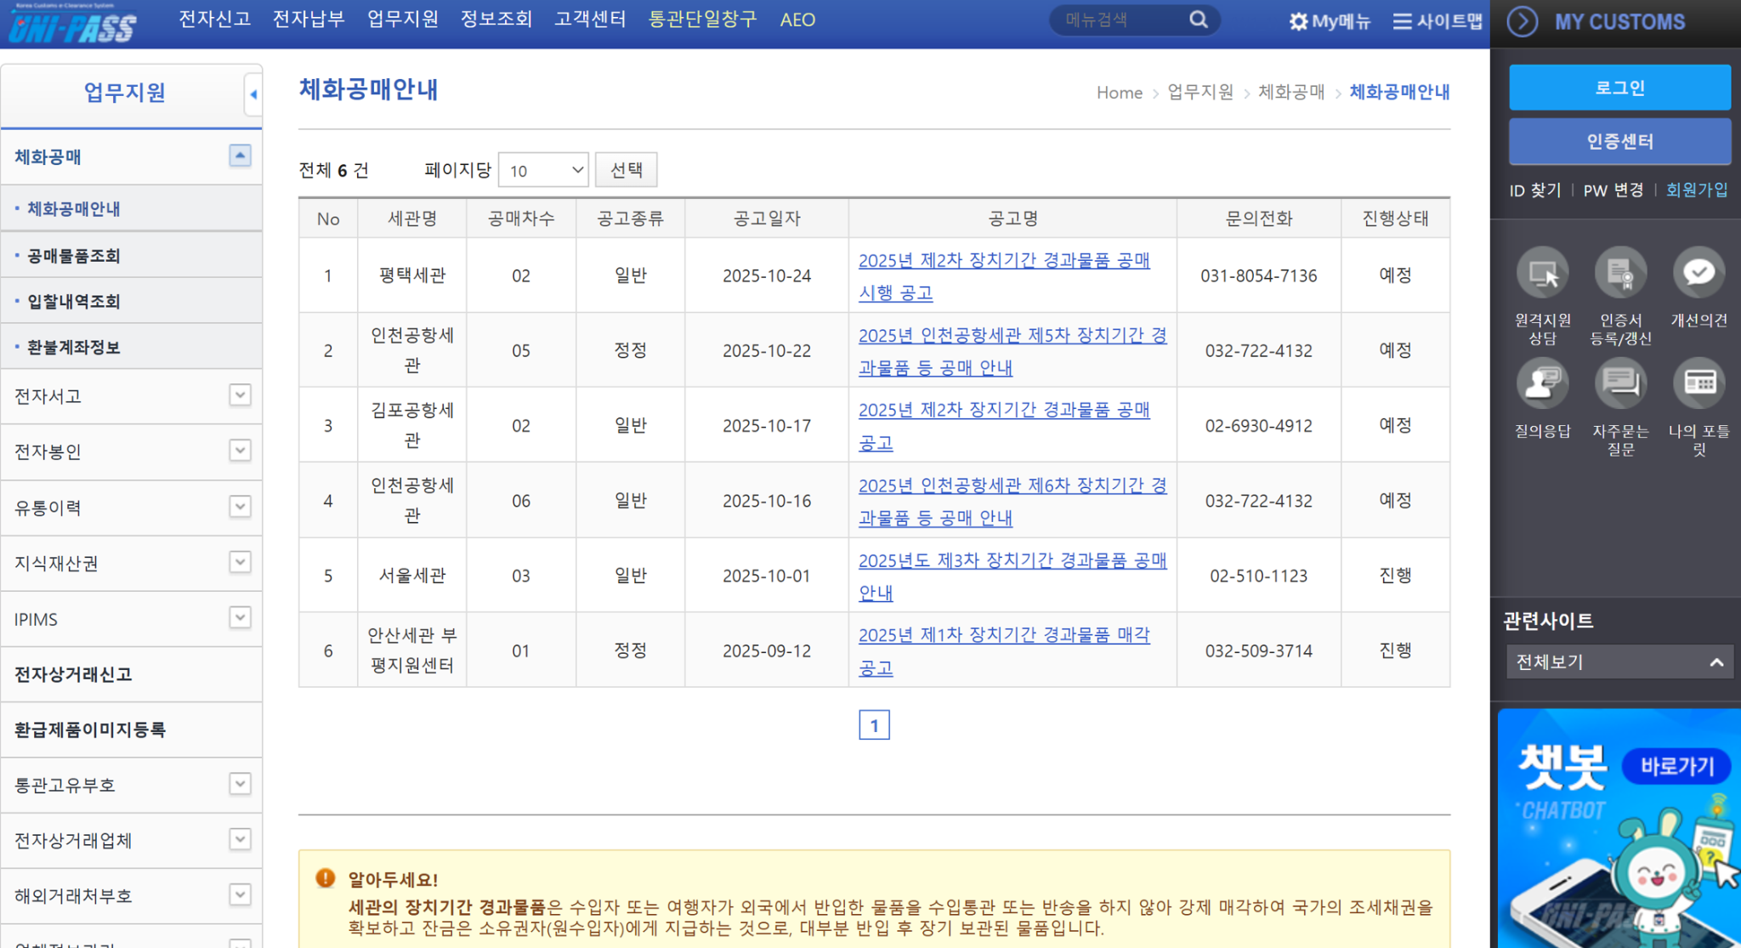Click the UNI-PASS logo

point(72,23)
